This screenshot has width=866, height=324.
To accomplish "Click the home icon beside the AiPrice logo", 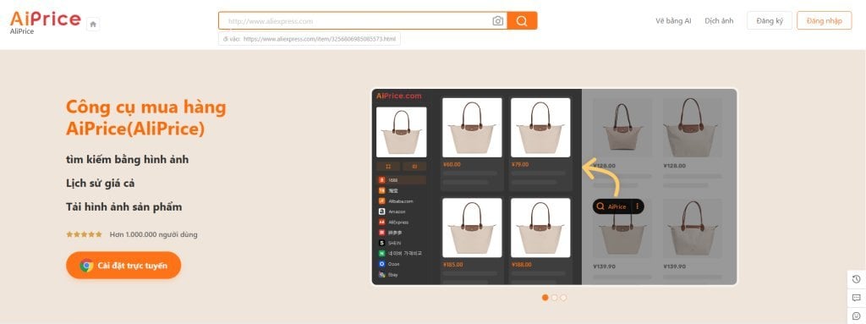I will click(93, 24).
